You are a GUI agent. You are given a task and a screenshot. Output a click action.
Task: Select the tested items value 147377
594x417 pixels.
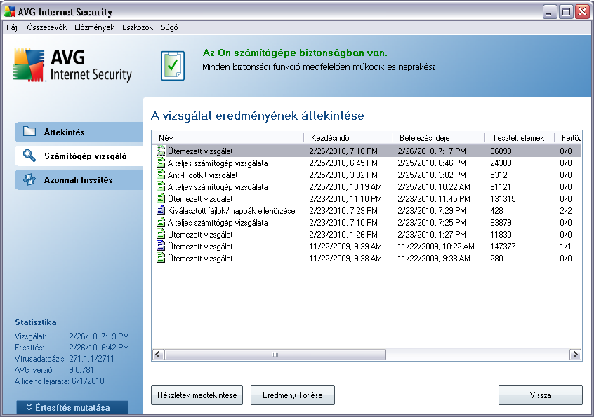click(503, 247)
